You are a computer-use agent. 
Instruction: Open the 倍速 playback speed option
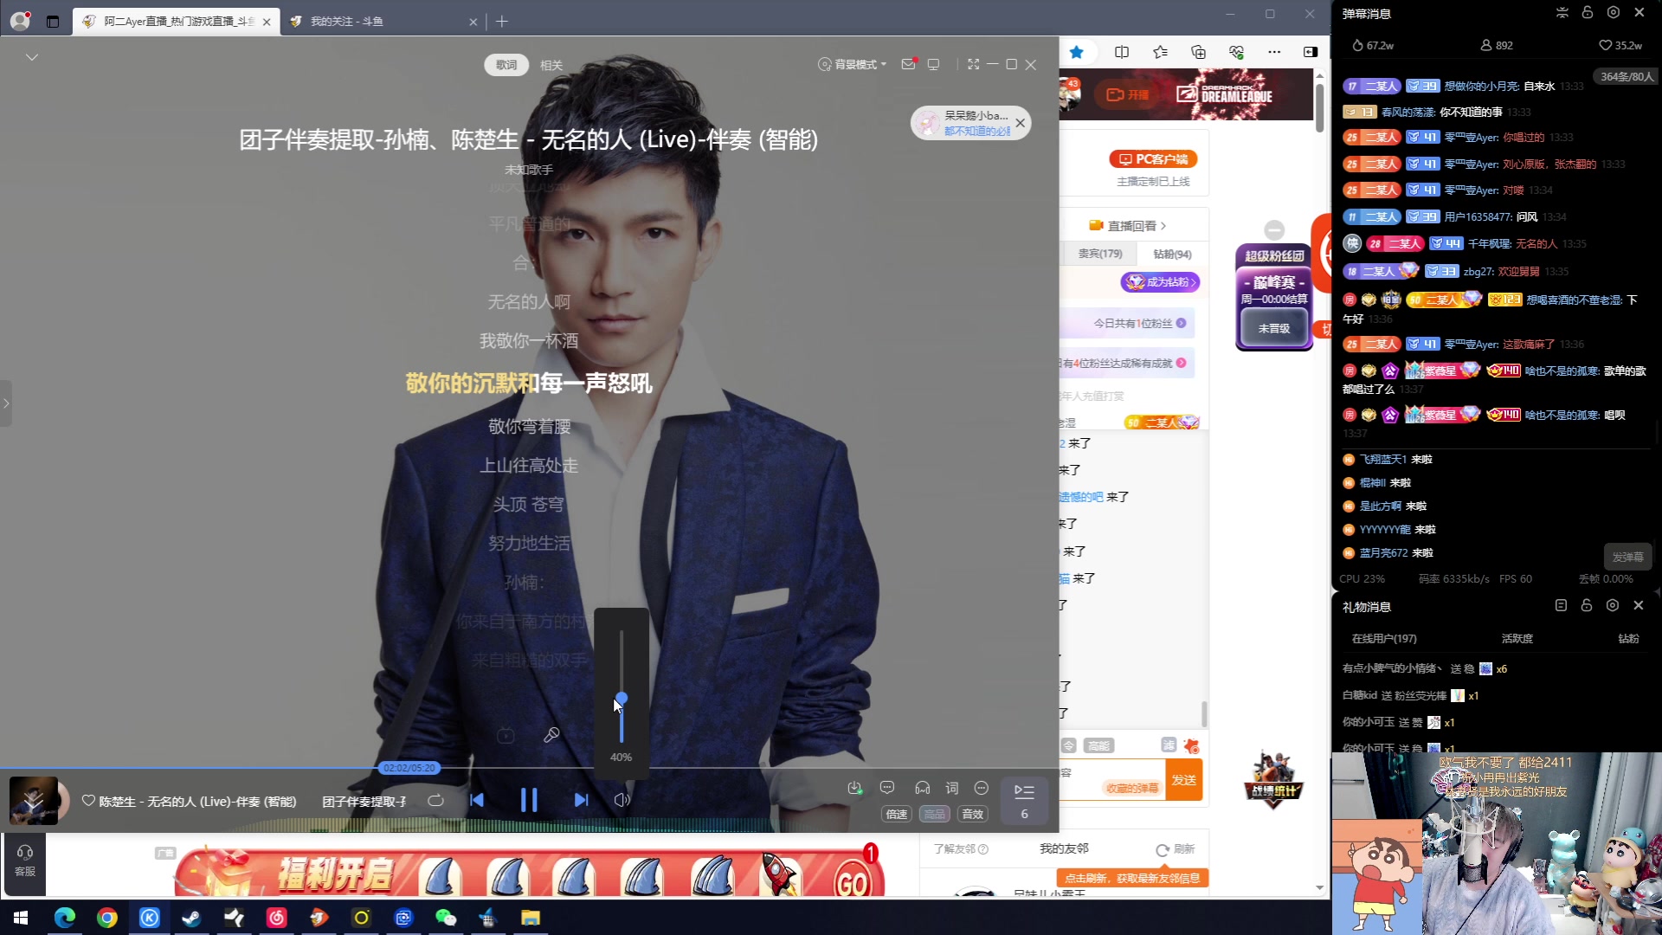coord(897,814)
